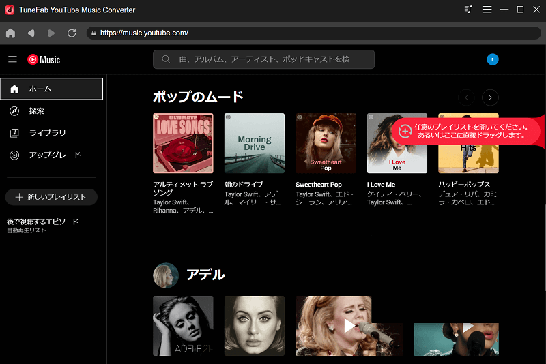Click the ポップのムード section heading
The width and height of the screenshot is (546, 364).
click(x=198, y=97)
